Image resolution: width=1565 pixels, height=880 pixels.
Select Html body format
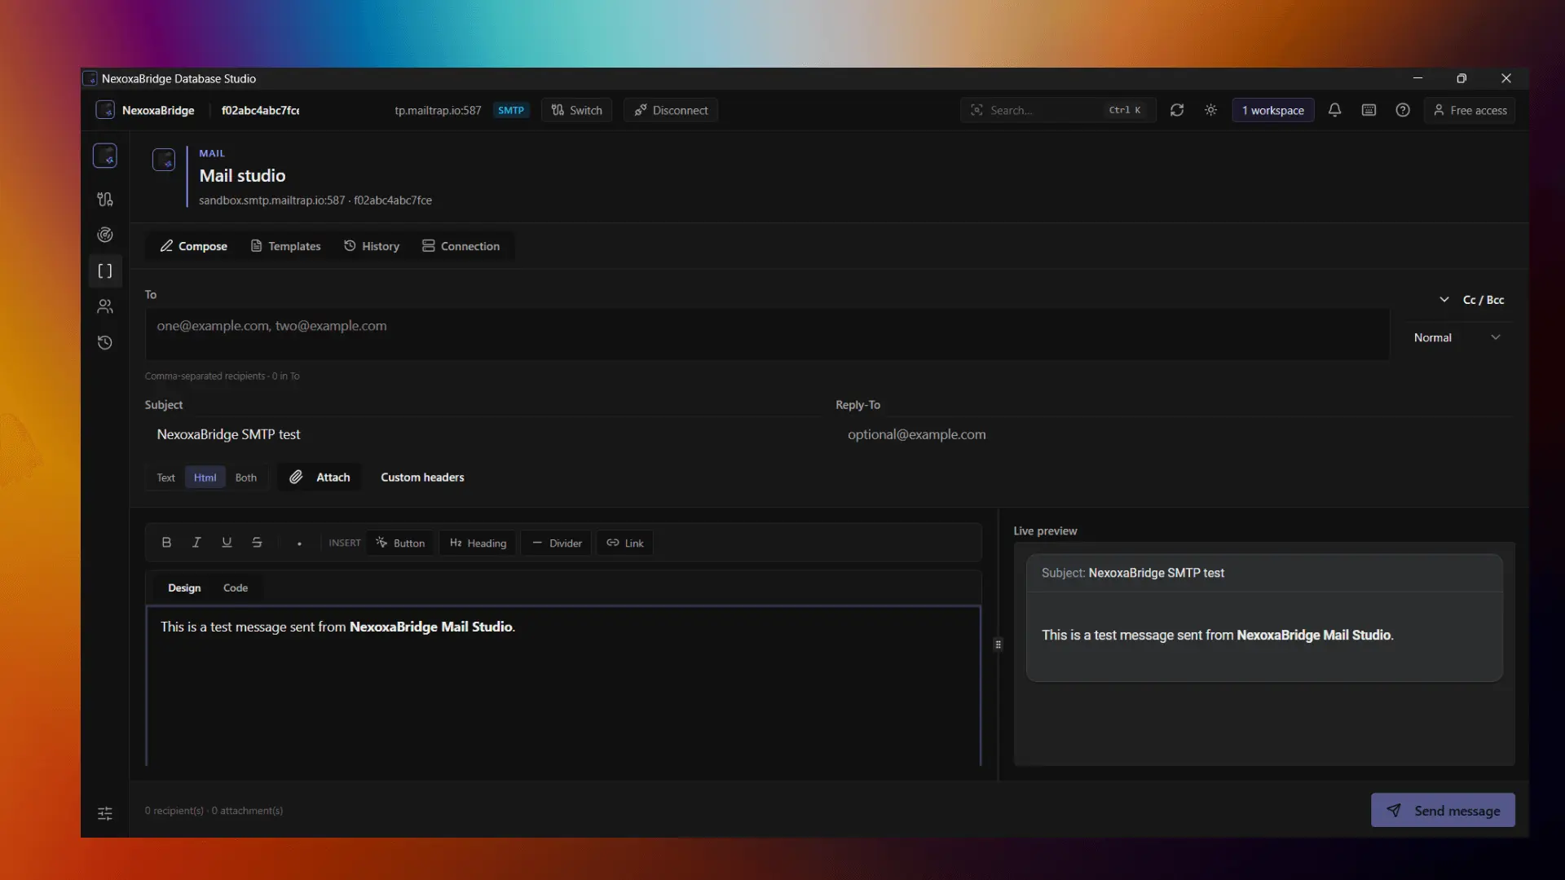point(205,477)
